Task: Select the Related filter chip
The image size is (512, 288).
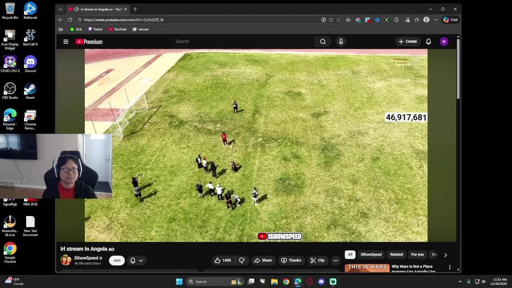Action: [396, 254]
